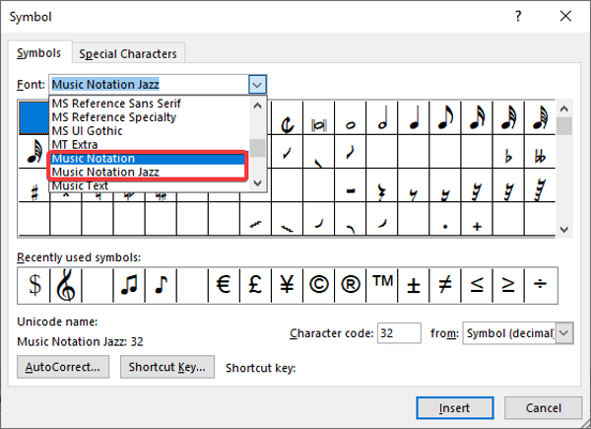
Task: Open the AutoCorrect dialog button
Action: pos(64,367)
